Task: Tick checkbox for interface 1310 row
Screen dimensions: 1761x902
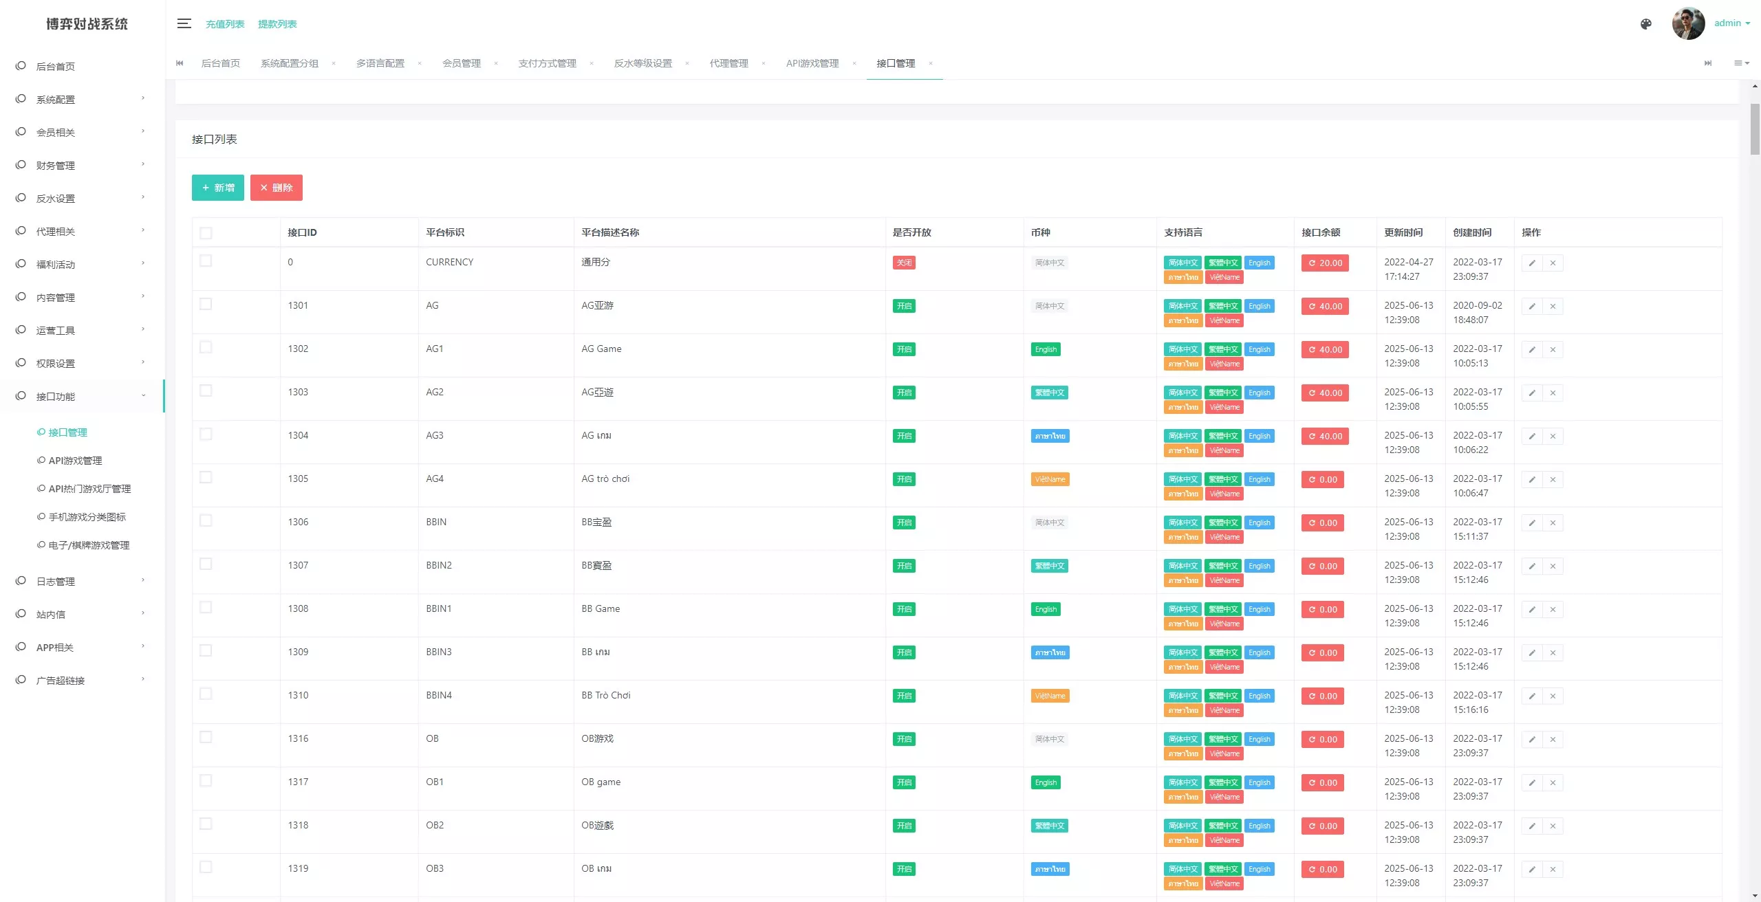Action: click(206, 694)
